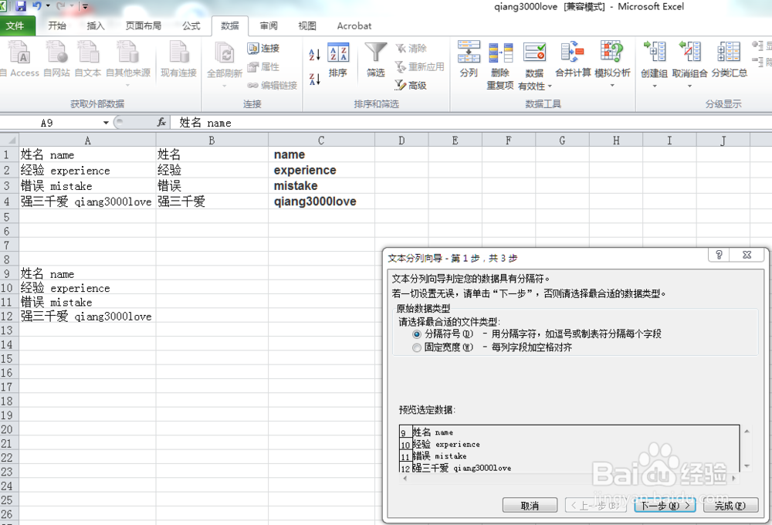Sort descending Z to A

(315, 79)
